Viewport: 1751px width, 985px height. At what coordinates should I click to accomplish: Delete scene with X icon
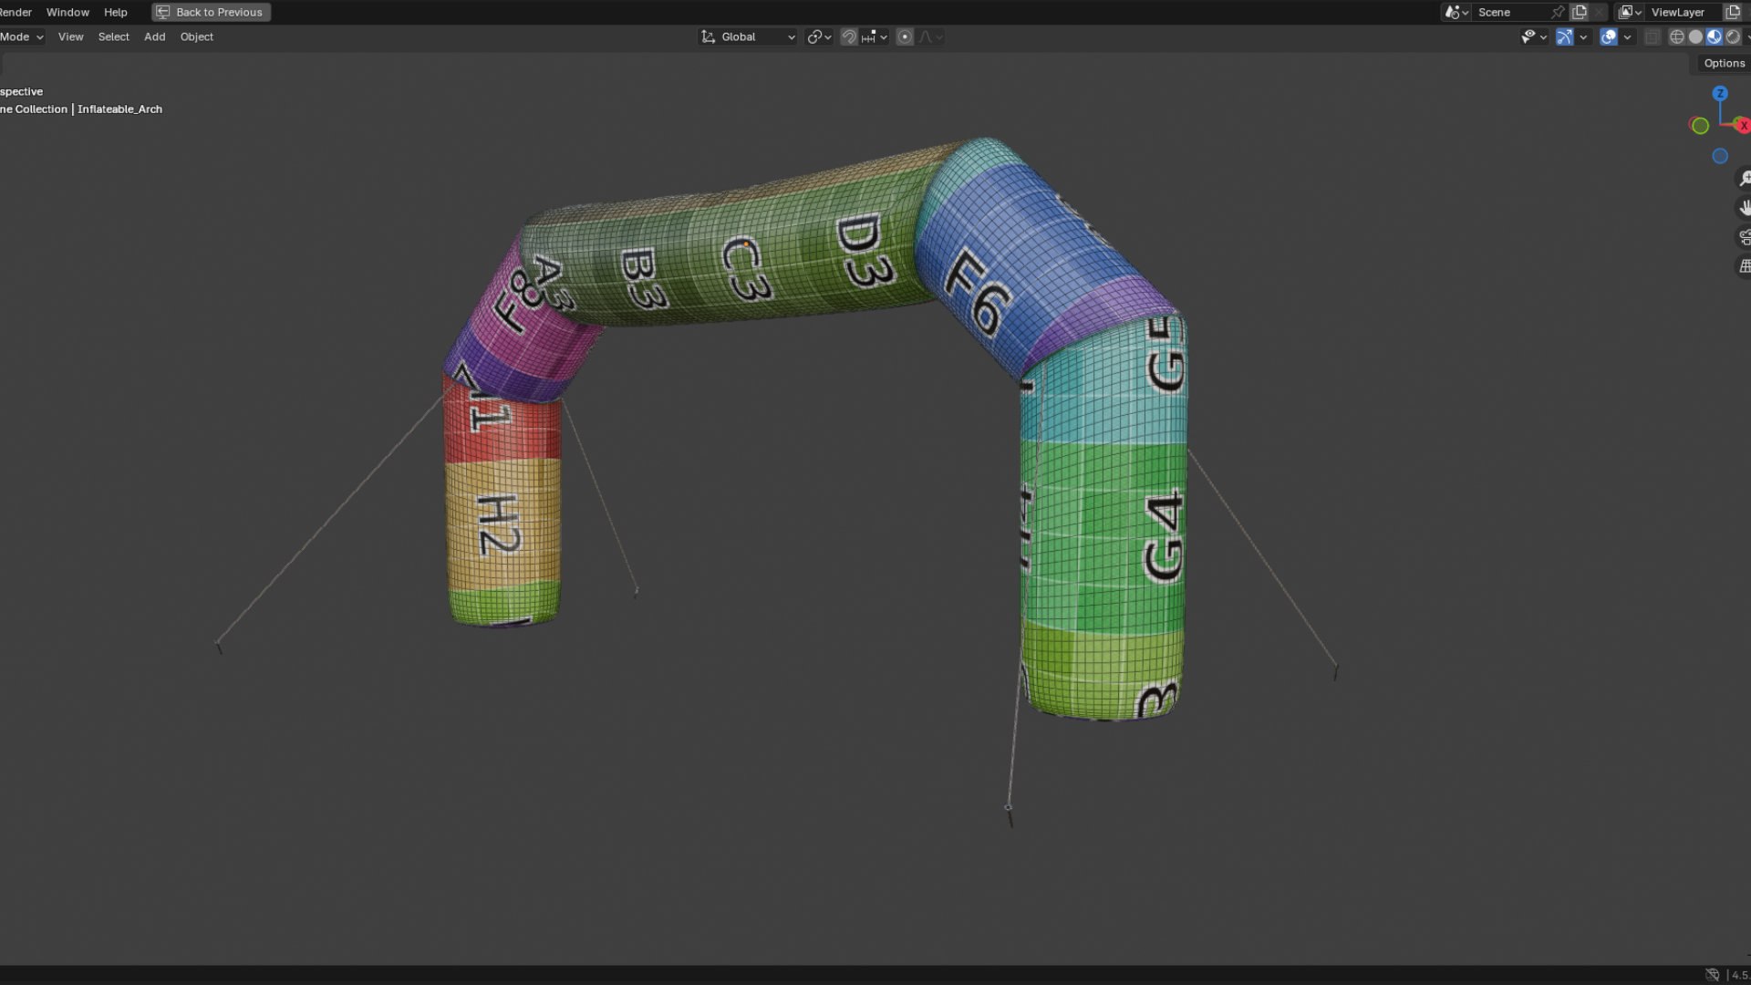point(1600,12)
